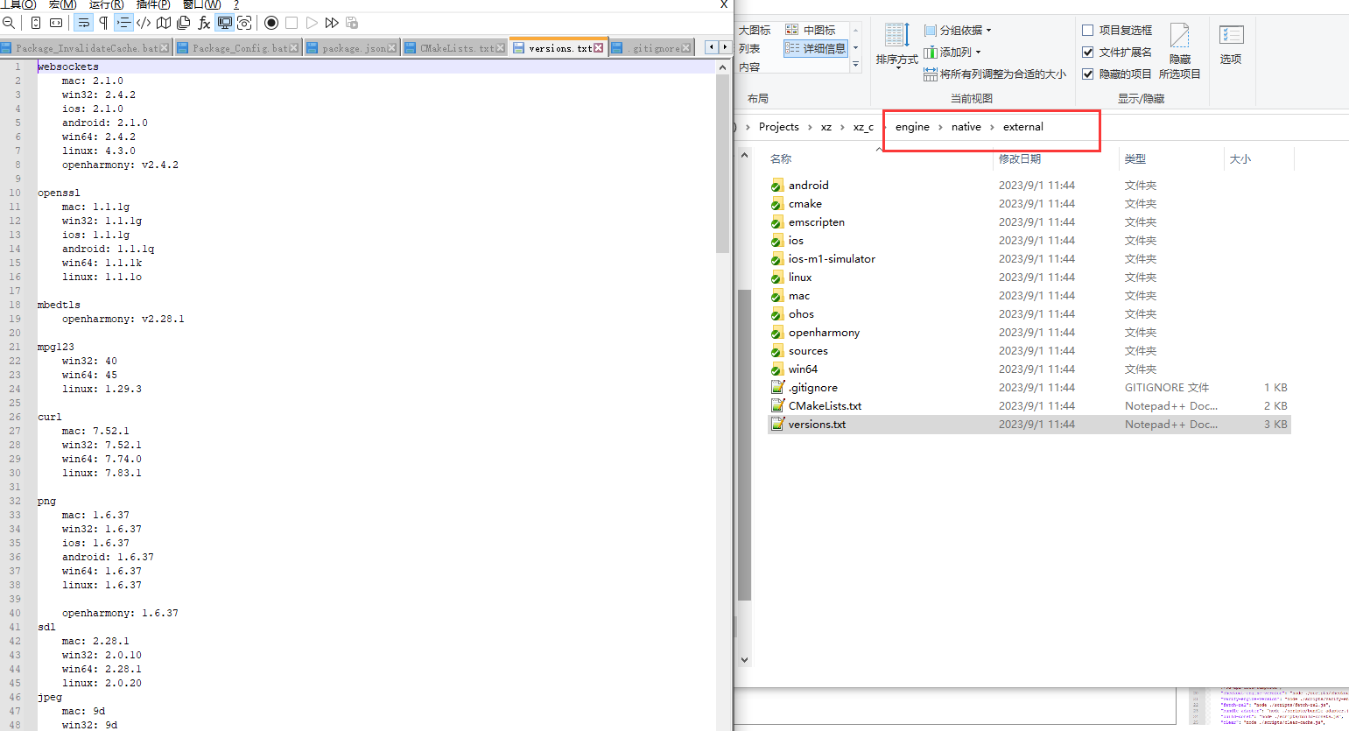1349x731 pixels.
Task: Open the 宏(M) macro menu
Action: coord(63,4)
